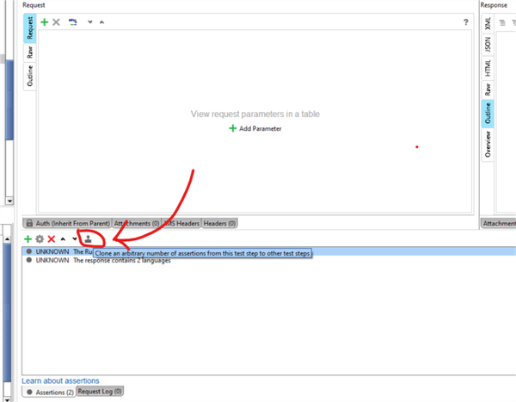This screenshot has width=516, height=402.
Task: Add a new assertion with green plus
Action: pos(28,239)
